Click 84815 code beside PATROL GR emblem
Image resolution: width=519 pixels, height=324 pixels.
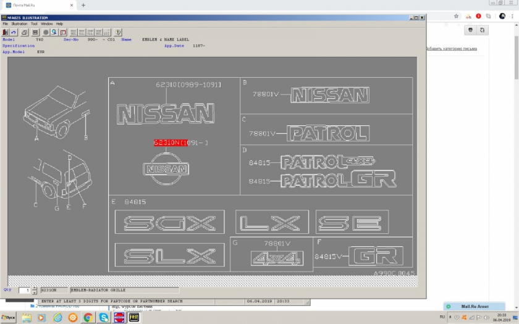(x=259, y=181)
